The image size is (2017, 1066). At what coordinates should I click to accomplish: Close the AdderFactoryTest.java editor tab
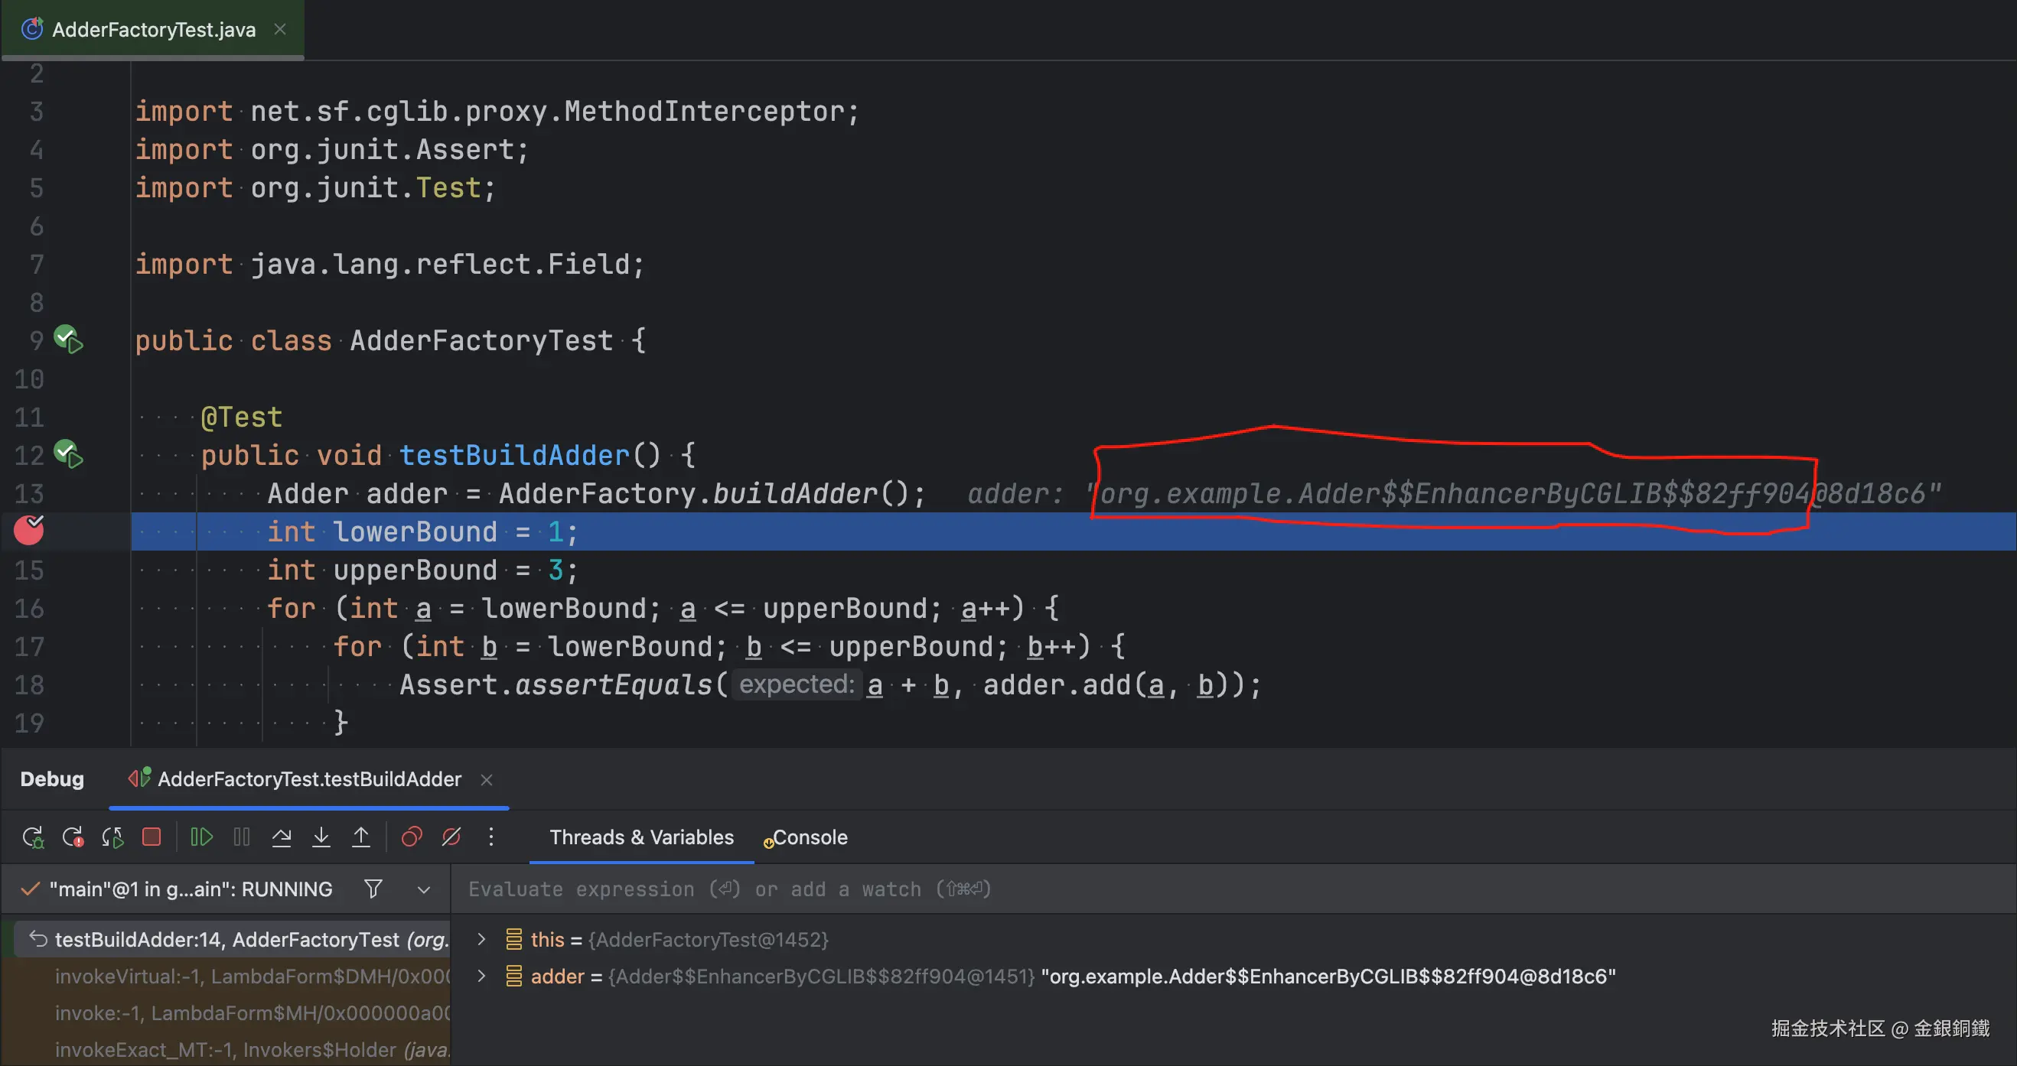[279, 30]
